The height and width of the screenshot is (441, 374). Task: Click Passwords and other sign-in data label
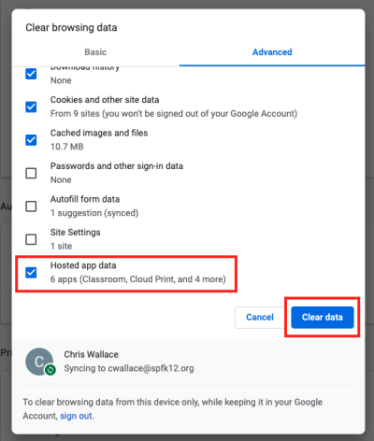coord(117,166)
